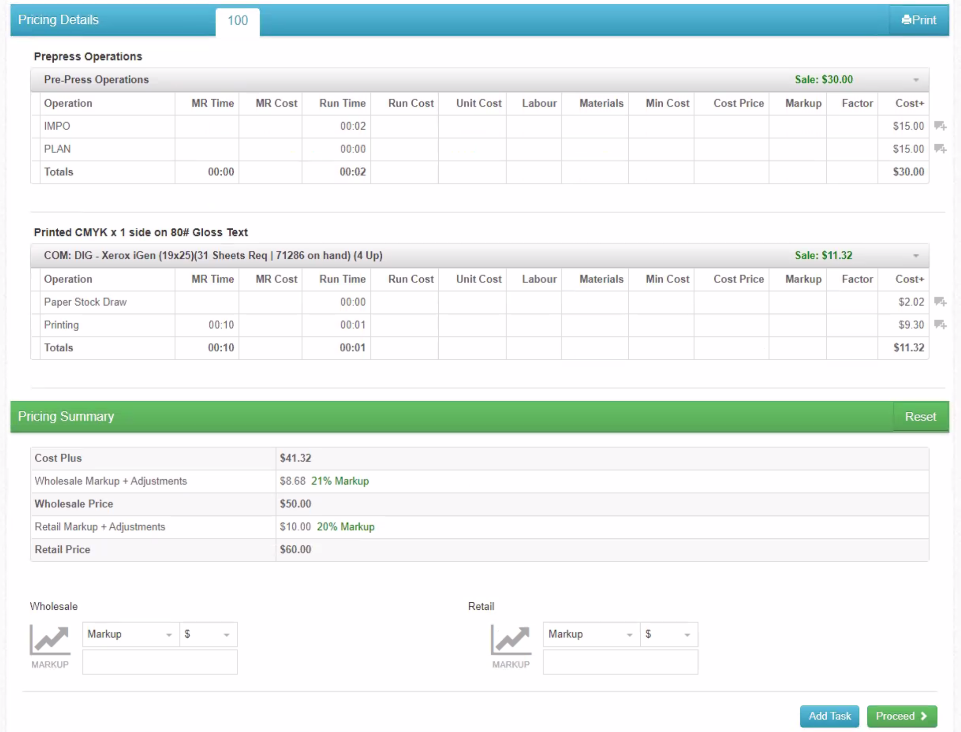Select the 100 quantity tab
This screenshot has height=732, width=961.
[x=238, y=21]
